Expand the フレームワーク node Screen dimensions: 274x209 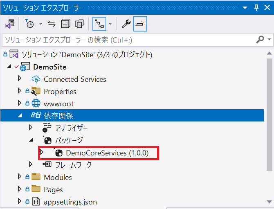(x=31, y=164)
